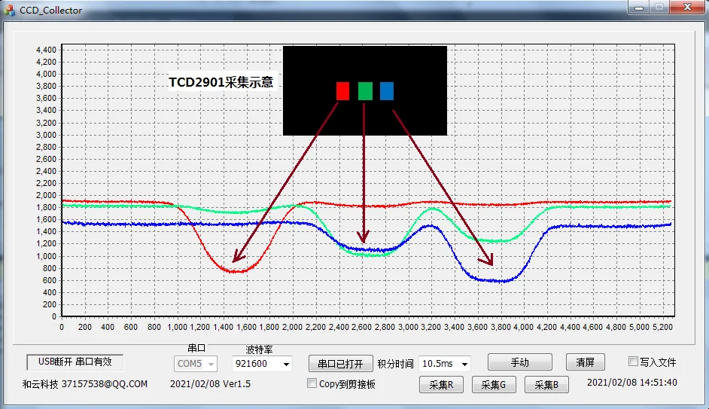Click the TCD2901采集示意 chart label
The height and width of the screenshot is (409, 709).
(x=221, y=82)
